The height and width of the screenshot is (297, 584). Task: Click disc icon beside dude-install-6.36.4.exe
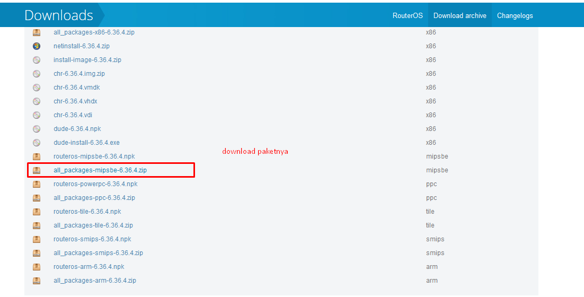pyautogui.click(x=37, y=143)
